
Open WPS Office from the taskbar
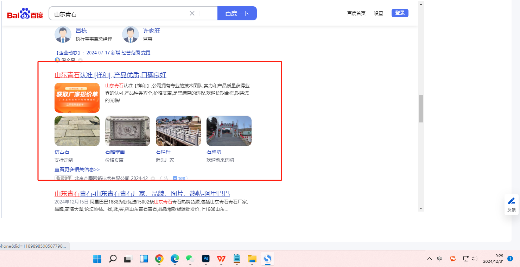point(221,259)
